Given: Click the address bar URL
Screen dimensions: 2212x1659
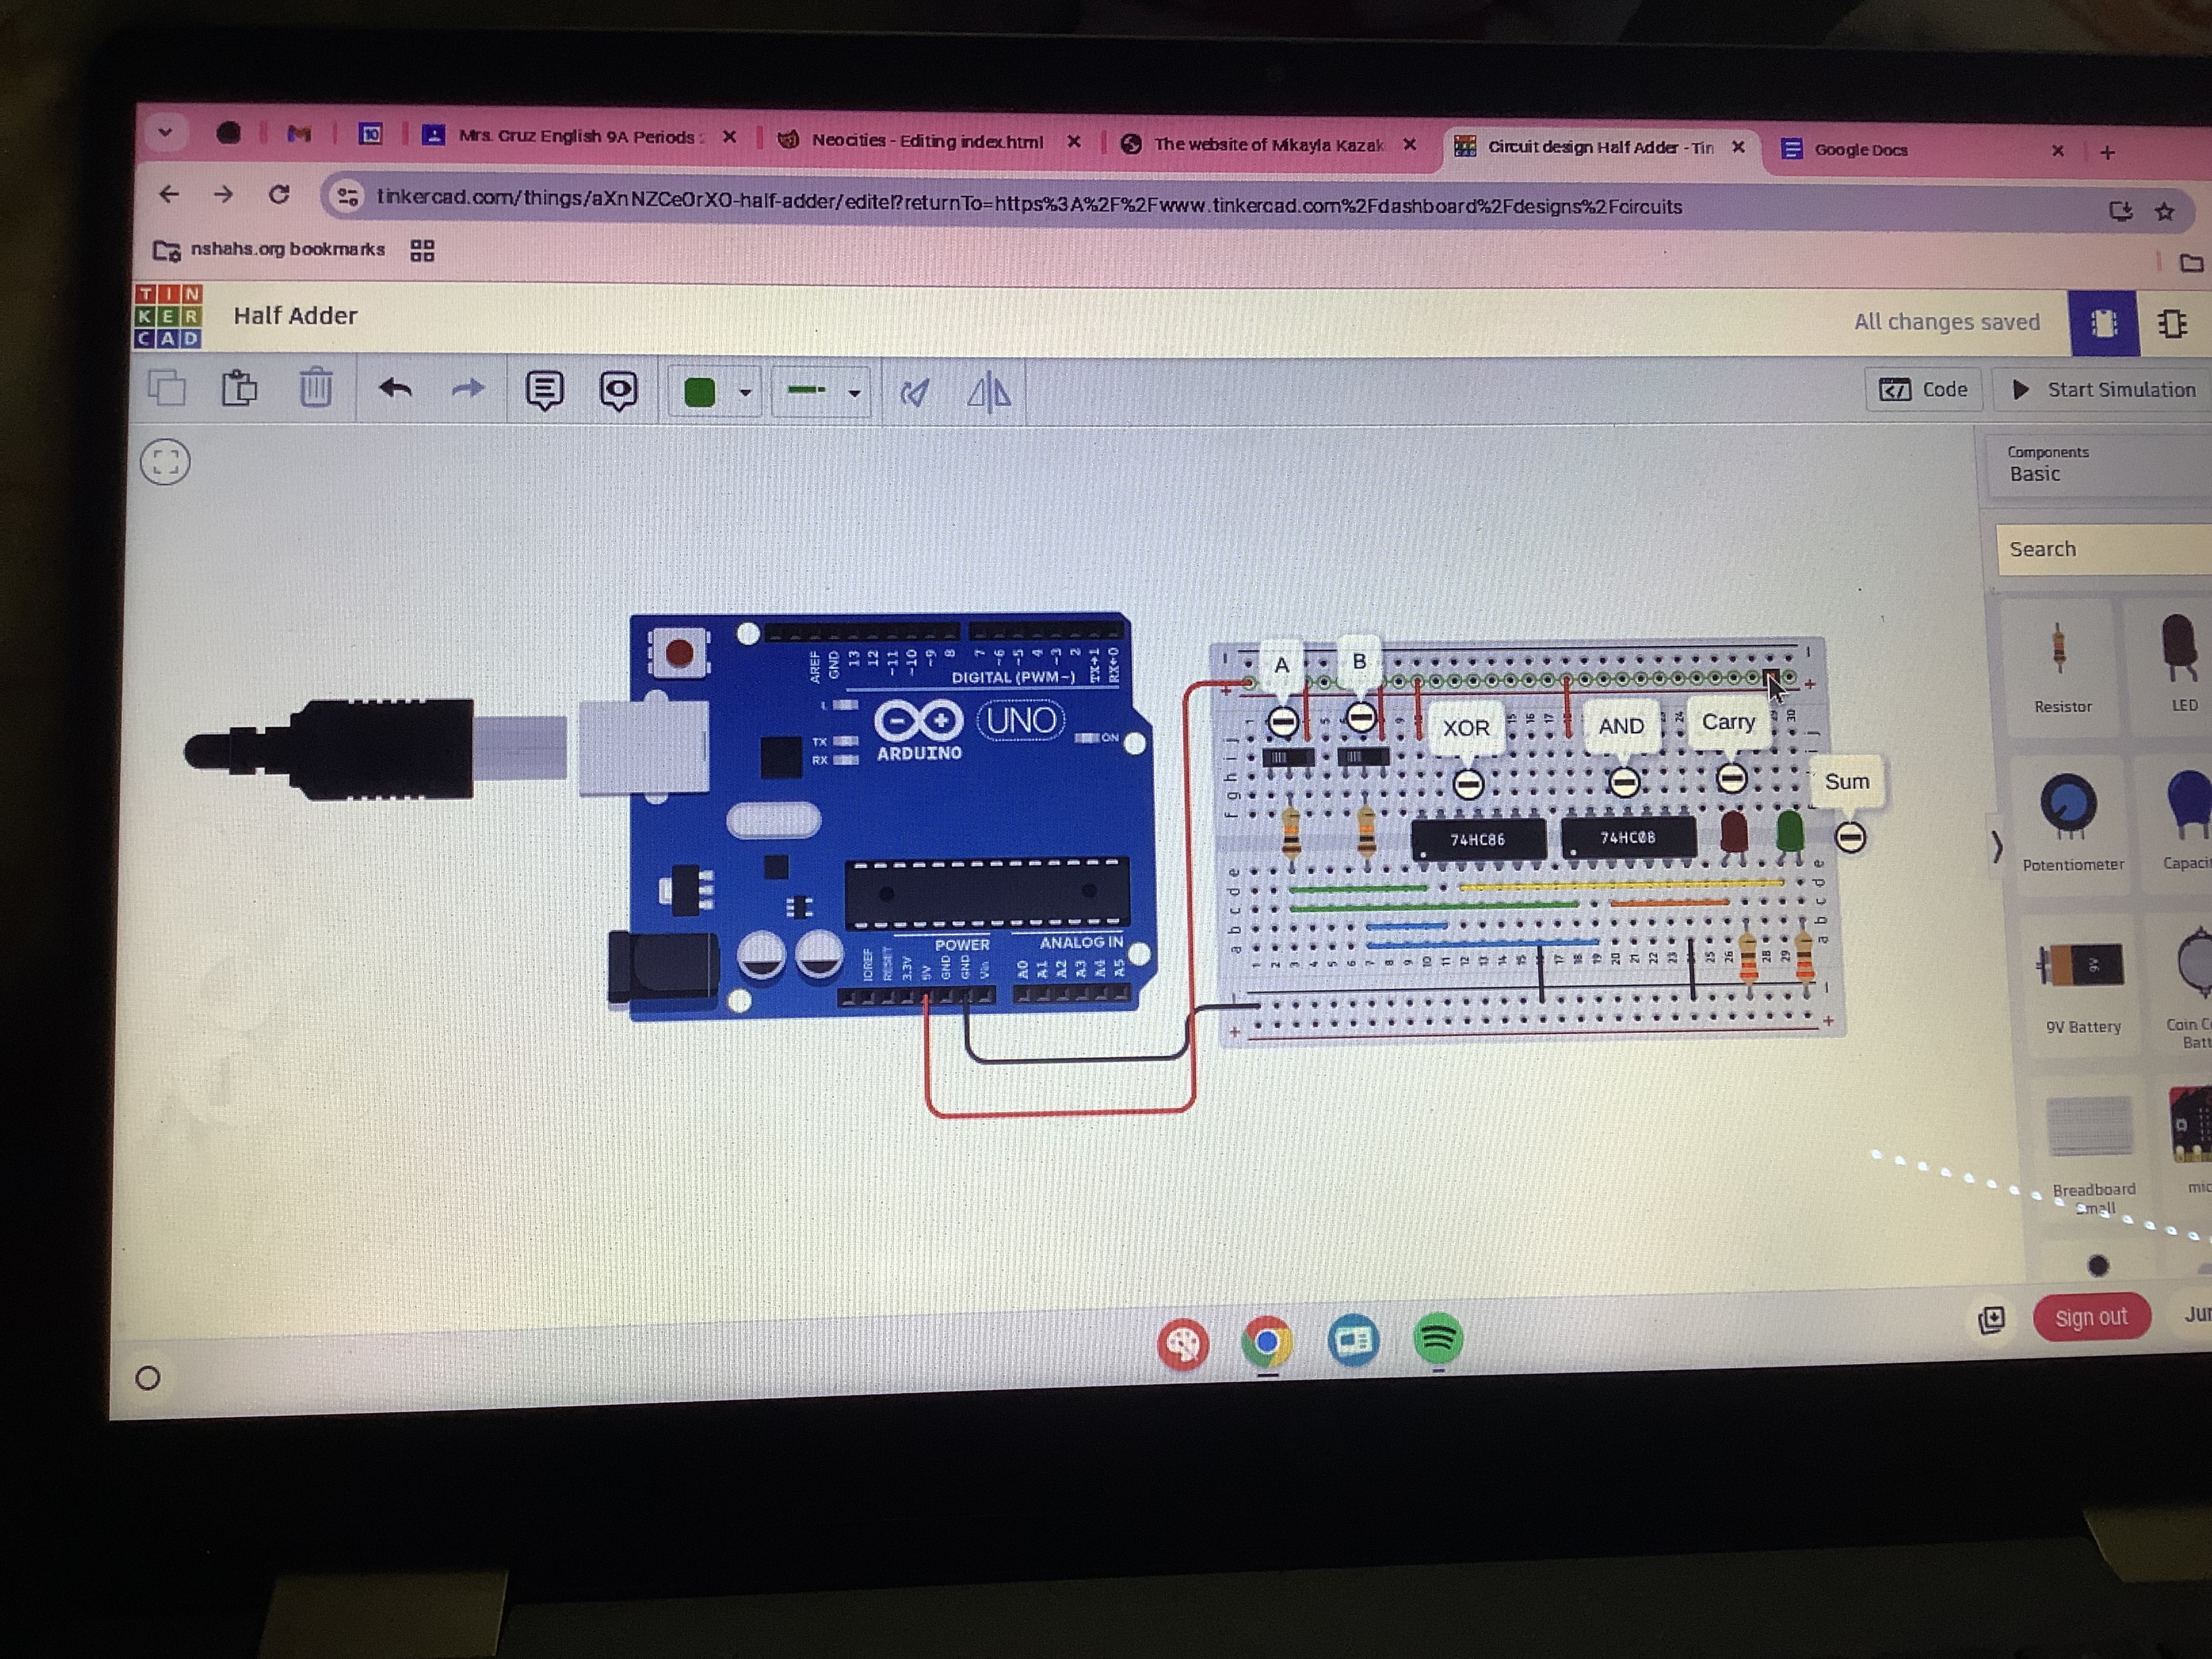Looking at the screenshot, I should (1029, 203).
